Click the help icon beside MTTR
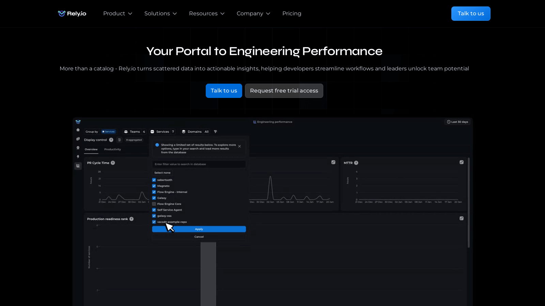This screenshot has height=306, width=545. [356, 163]
